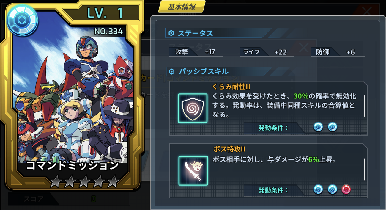Select the ボス特攻II skull sword skill icon
This screenshot has height=210, width=386.
pyautogui.click(x=193, y=170)
